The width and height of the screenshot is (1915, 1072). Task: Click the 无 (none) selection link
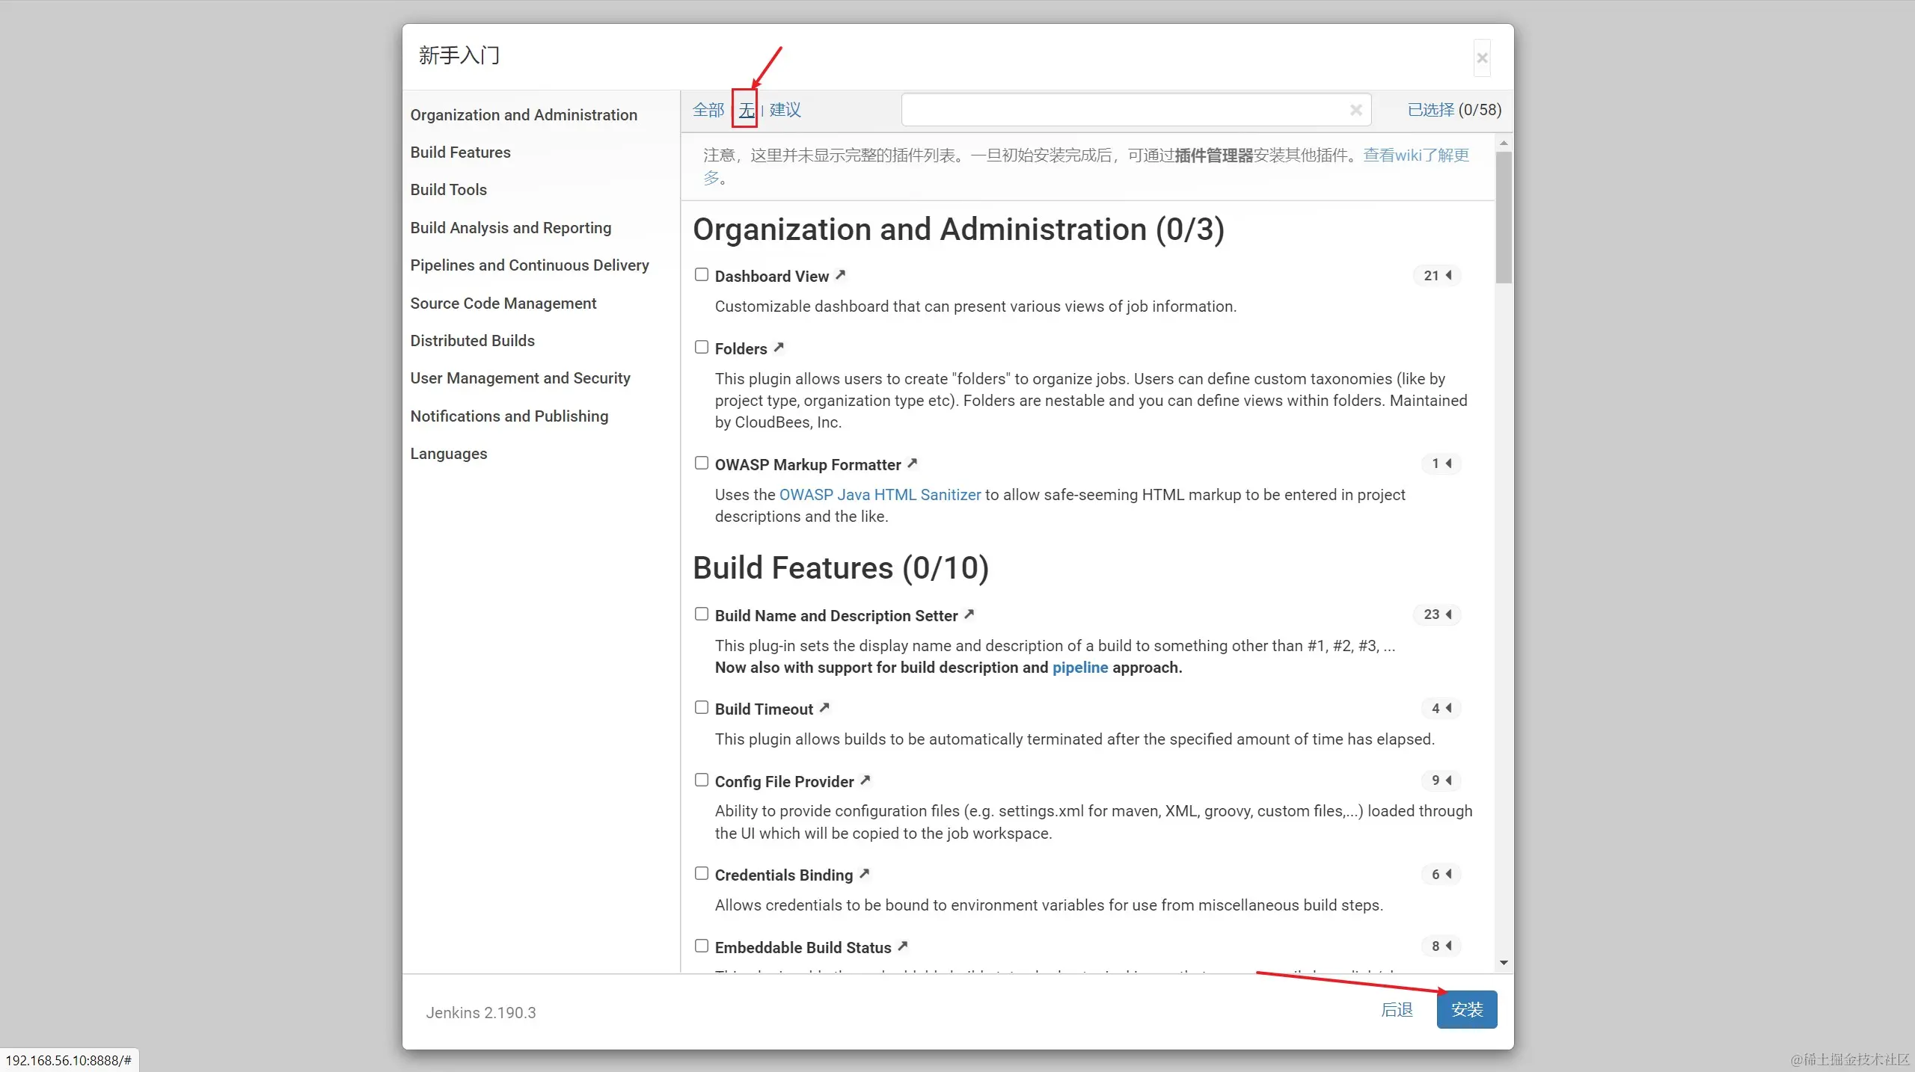coord(746,111)
